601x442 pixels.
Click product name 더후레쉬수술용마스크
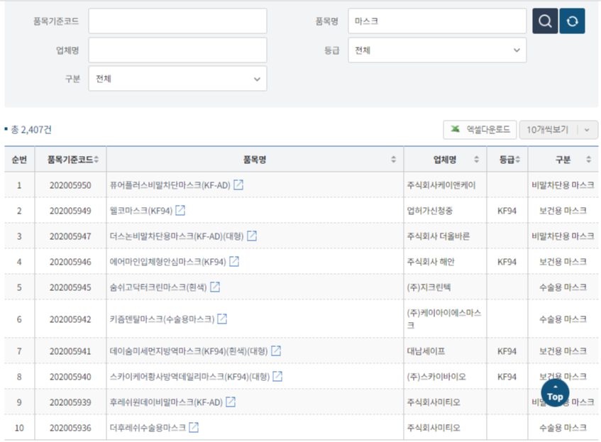coord(148,427)
